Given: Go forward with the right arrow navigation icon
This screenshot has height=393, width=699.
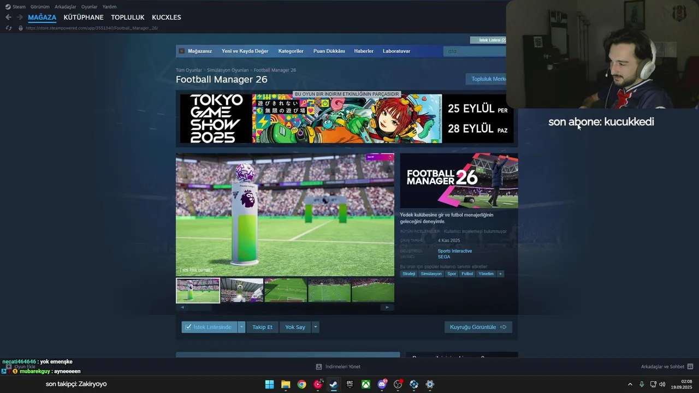Looking at the screenshot, I should point(19,17).
